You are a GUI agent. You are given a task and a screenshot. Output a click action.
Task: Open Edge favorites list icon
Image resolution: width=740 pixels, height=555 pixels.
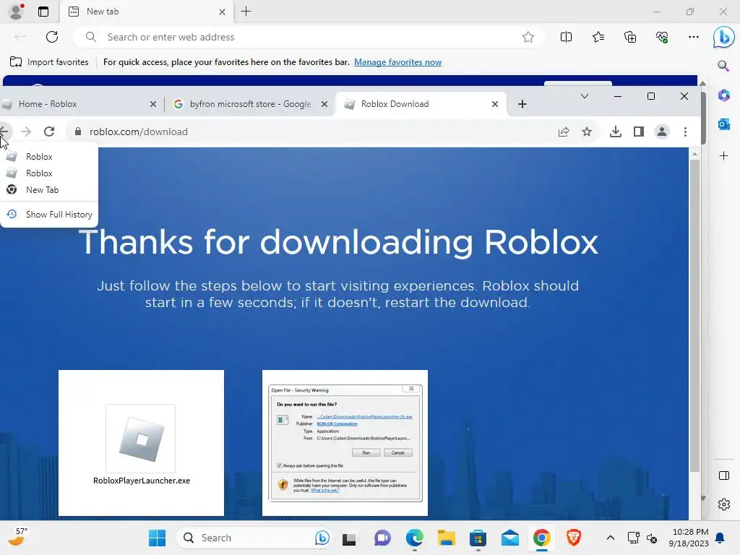598,37
